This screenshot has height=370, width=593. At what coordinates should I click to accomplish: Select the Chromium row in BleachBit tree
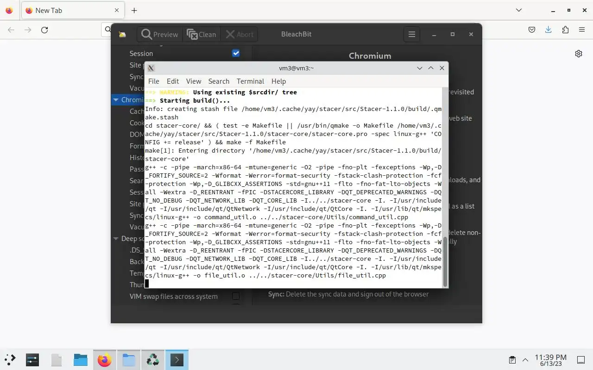128,99
